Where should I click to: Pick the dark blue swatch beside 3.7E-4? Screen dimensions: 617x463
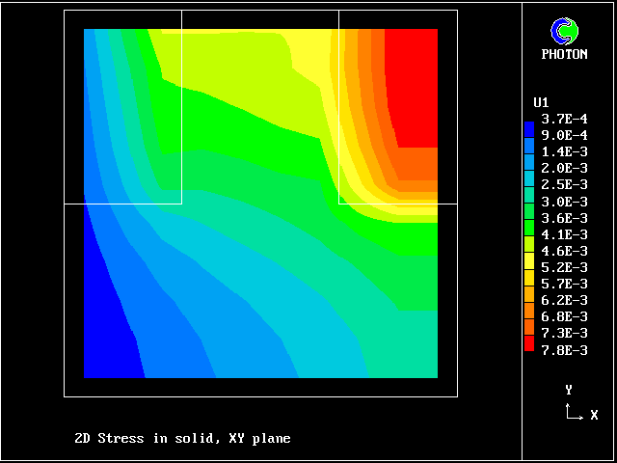point(528,126)
